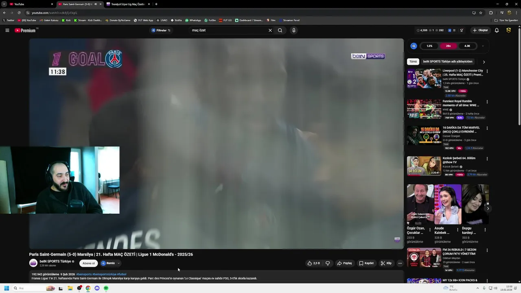
Task: Reload the page with the refresh button
Action: click(19, 13)
